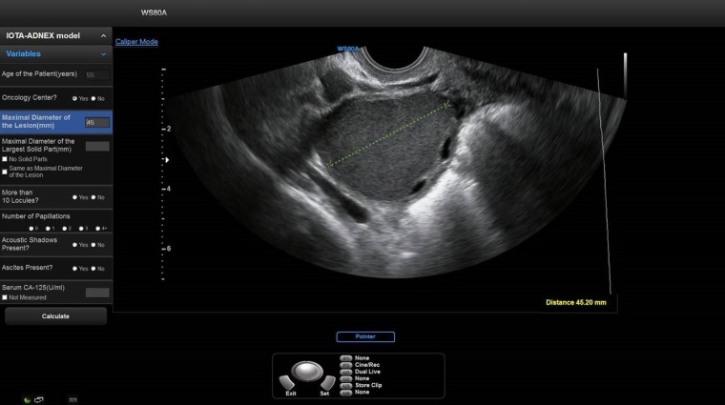725x405 pixels.
Task: Click the Dual Live key icon
Action: tap(345, 371)
